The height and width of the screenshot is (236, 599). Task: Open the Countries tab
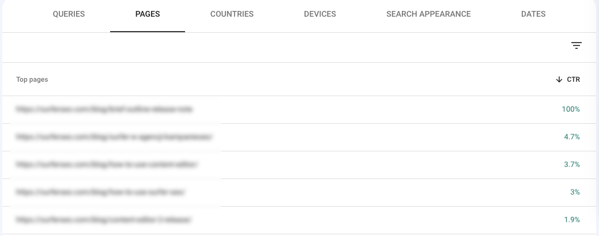[x=232, y=14]
